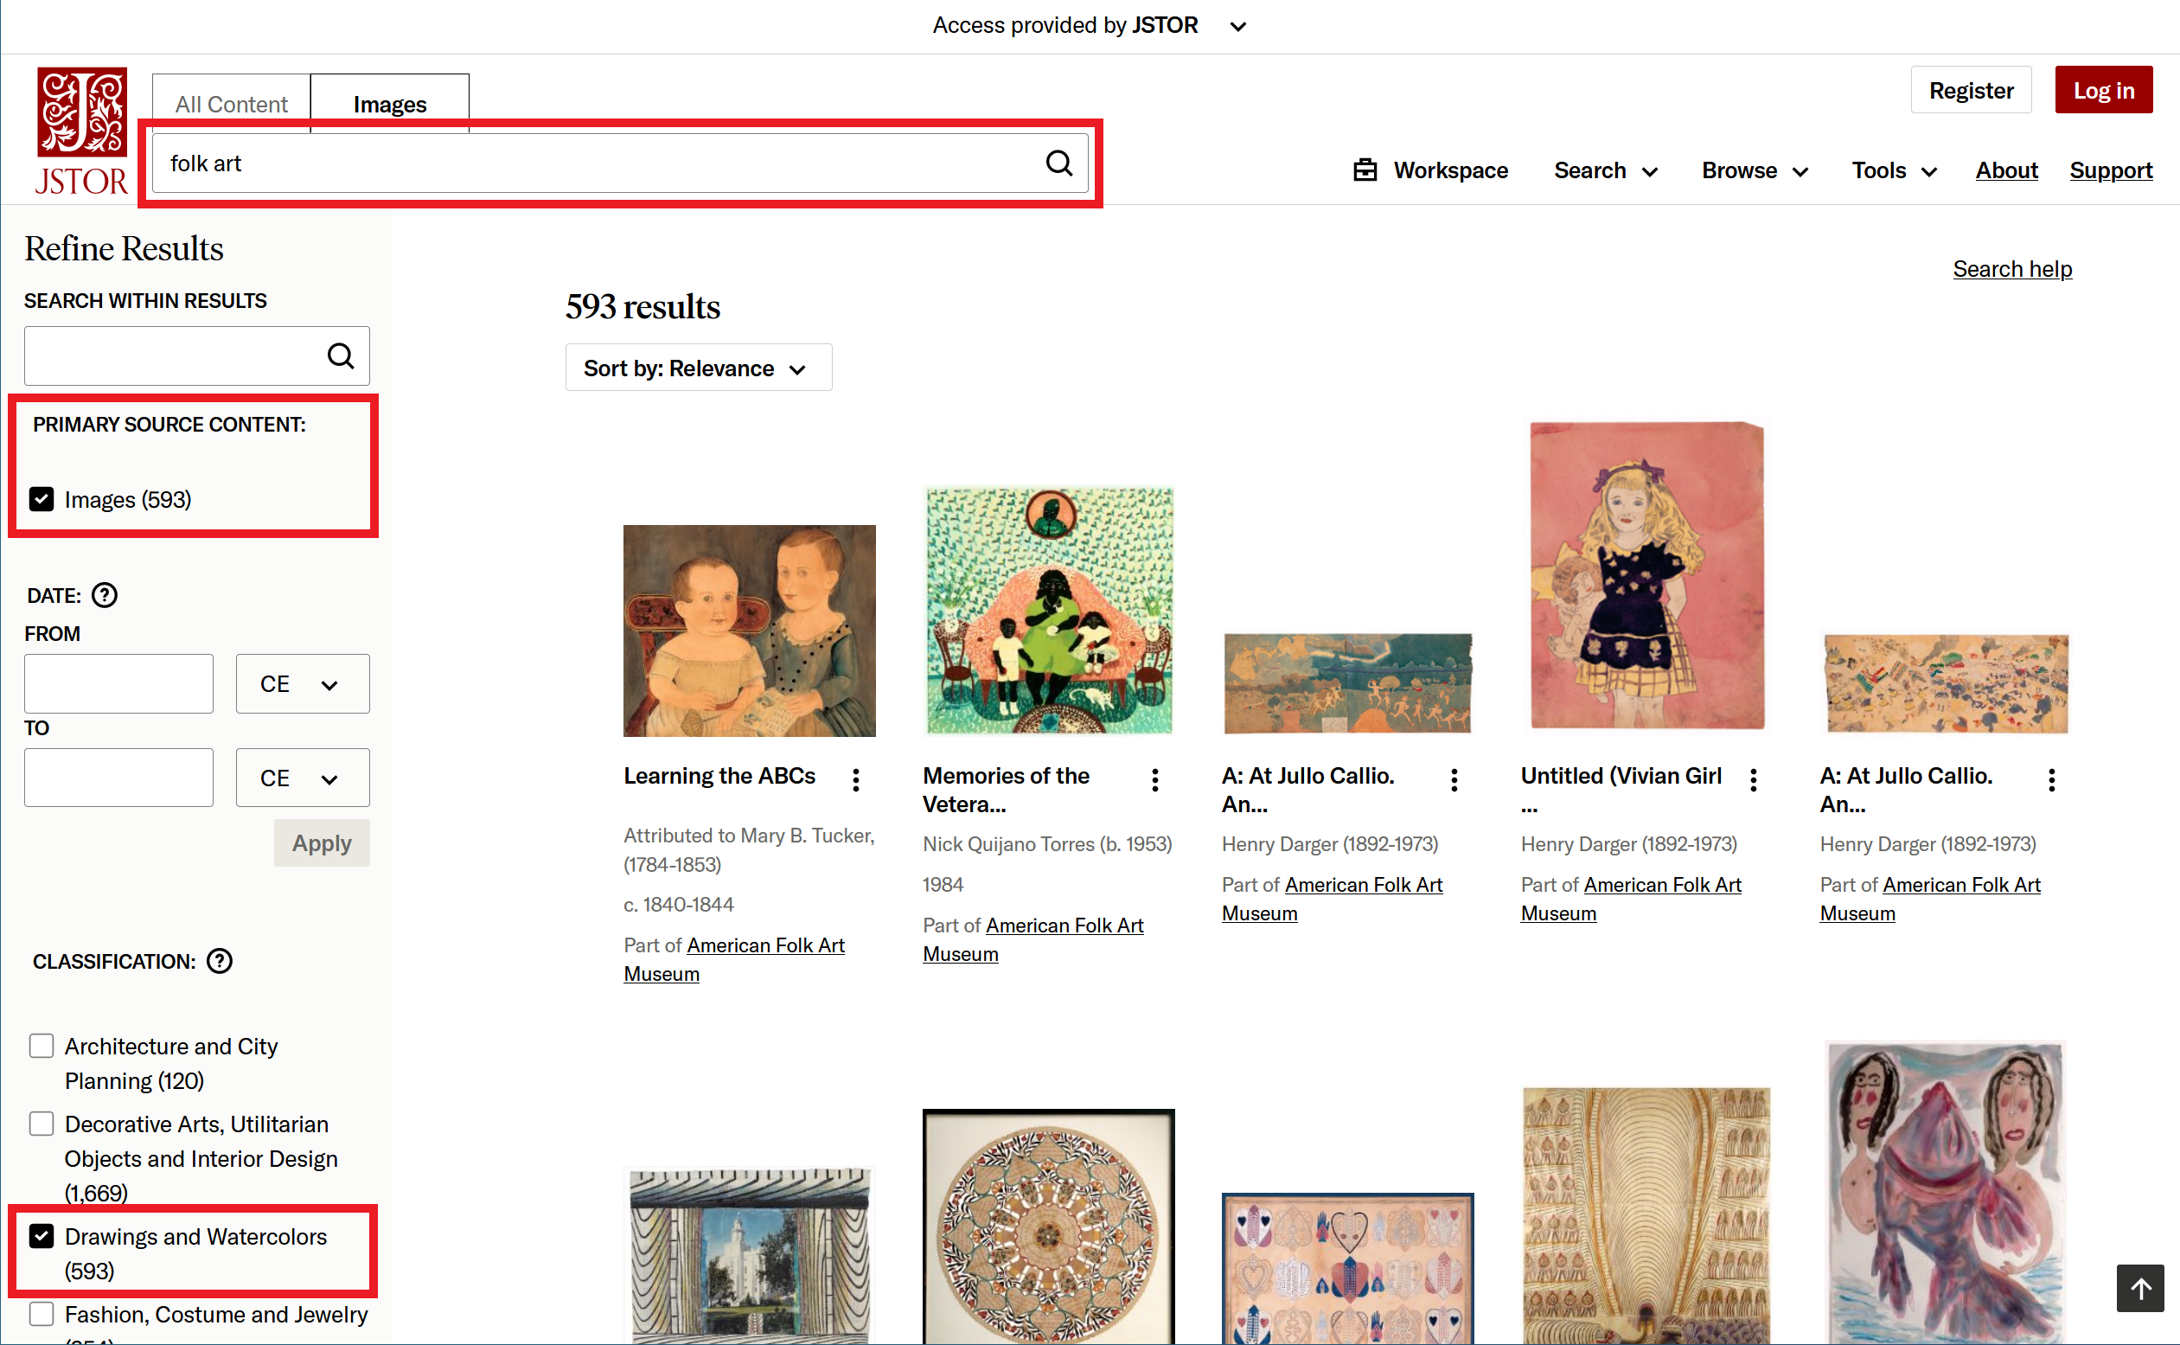Open the Sort by: Relevance dropdown
The image size is (2180, 1345).
point(699,368)
